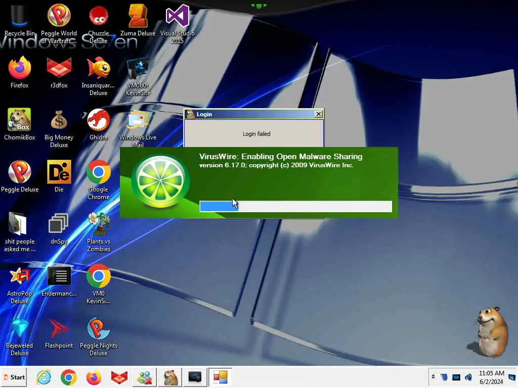518x388 pixels.
Task: Launch Plants vs Zombies icon
Action: [x=99, y=232]
